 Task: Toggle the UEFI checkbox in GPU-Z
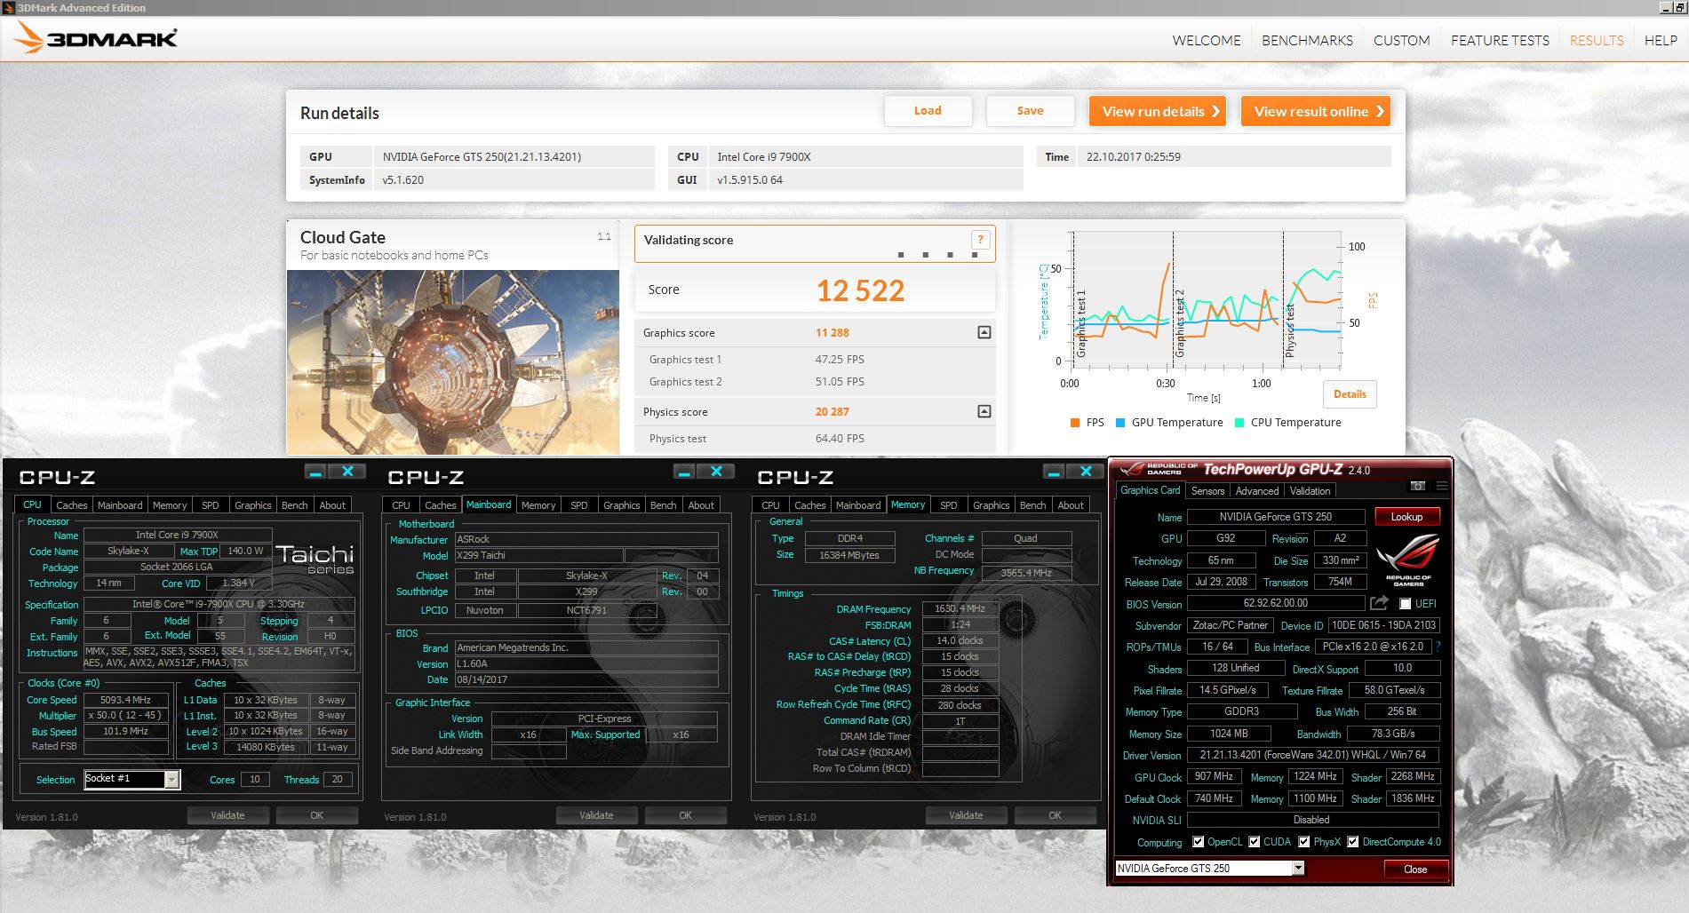coord(1405,604)
